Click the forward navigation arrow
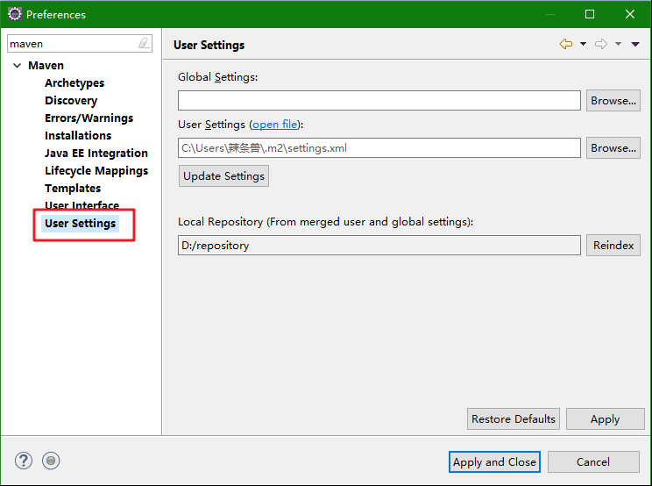The width and height of the screenshot is (652, 486). pyautogui.click(x=601, y=44)
